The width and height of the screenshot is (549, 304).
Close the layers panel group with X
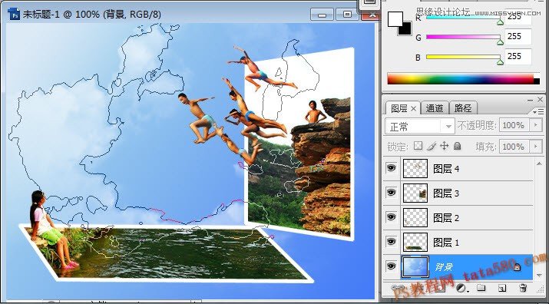click(541, 100)
